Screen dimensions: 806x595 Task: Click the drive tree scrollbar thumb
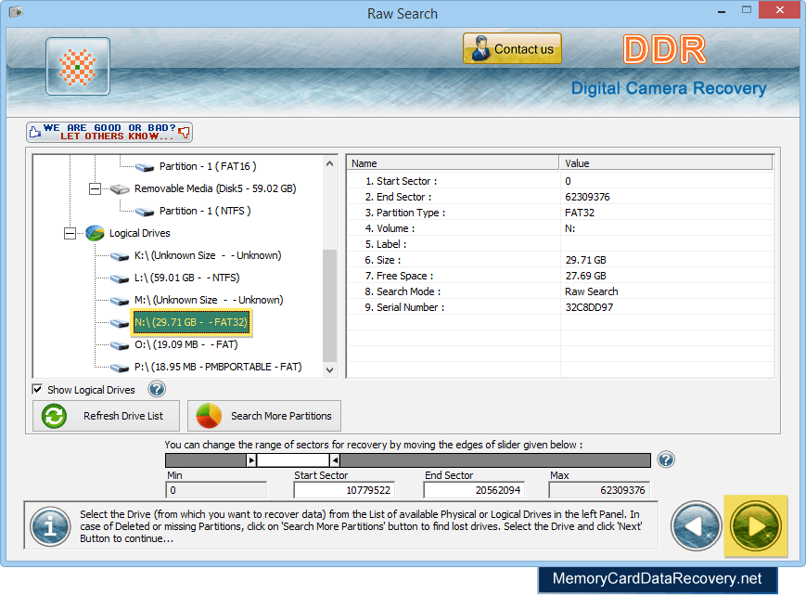click(x=330, y=306)
